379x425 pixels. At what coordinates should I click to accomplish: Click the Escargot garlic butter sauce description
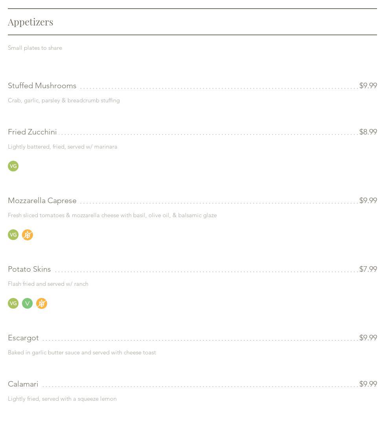click(82, 353)
